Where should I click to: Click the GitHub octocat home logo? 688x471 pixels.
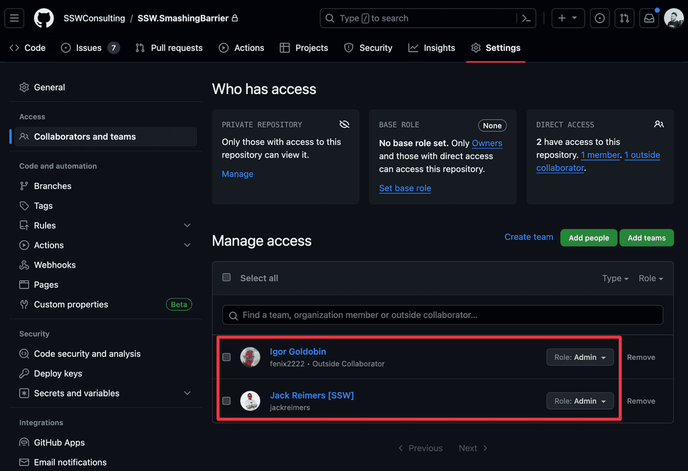[x=43, y=18]
